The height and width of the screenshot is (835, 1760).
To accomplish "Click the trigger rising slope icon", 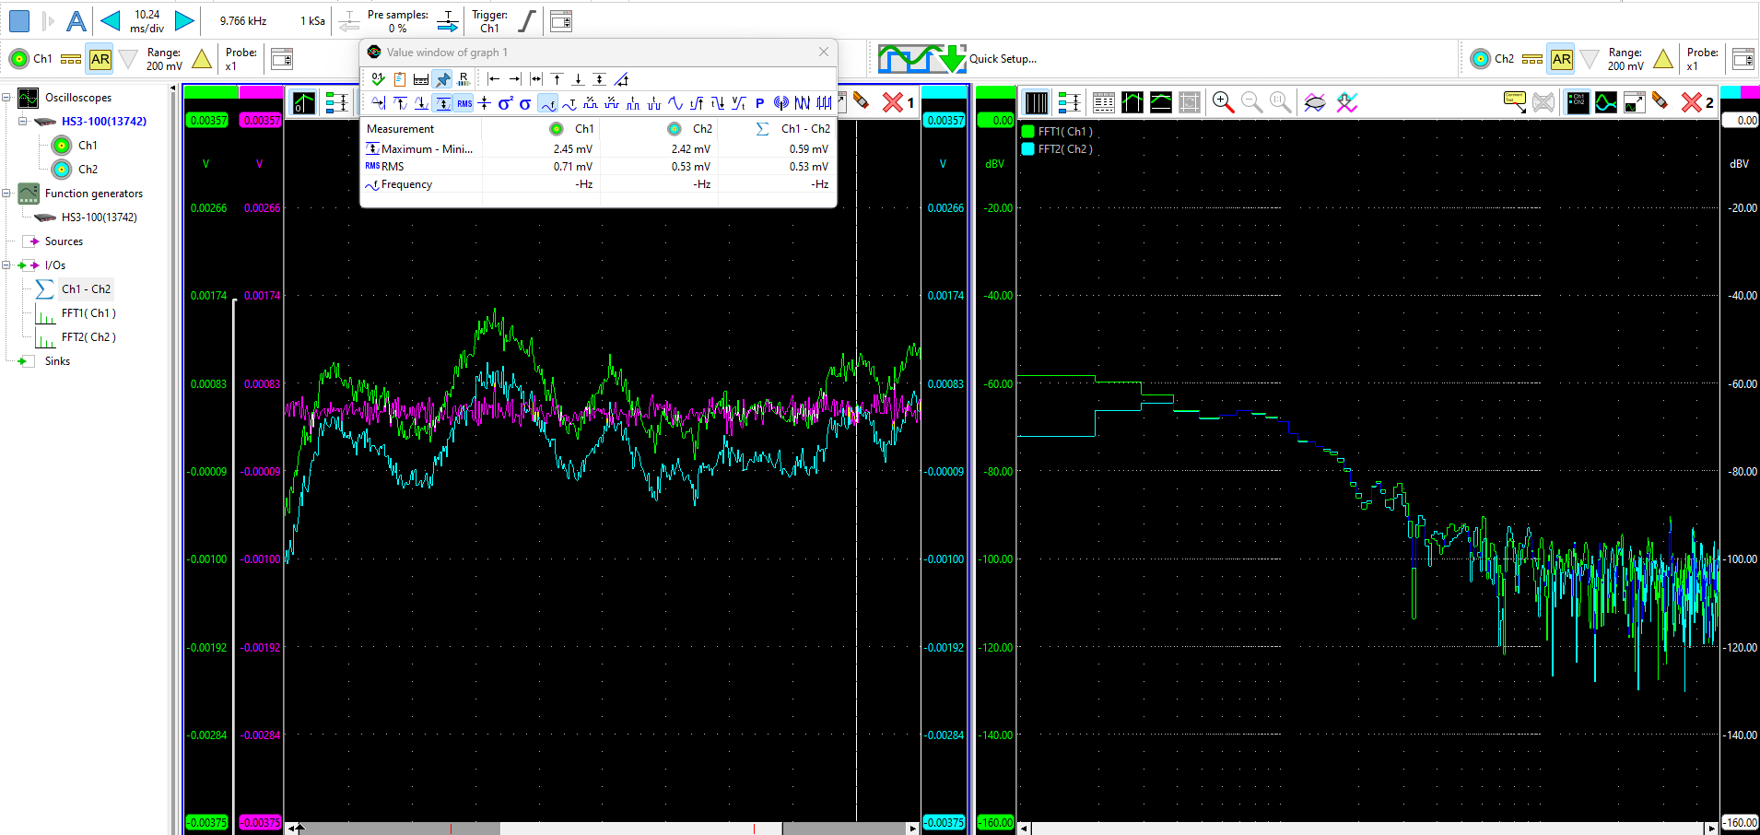I will 526,20.
